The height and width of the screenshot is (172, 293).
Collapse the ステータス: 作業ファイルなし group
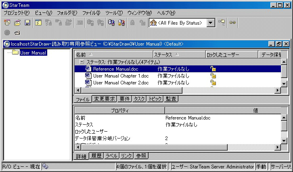(x=82, y=62)
